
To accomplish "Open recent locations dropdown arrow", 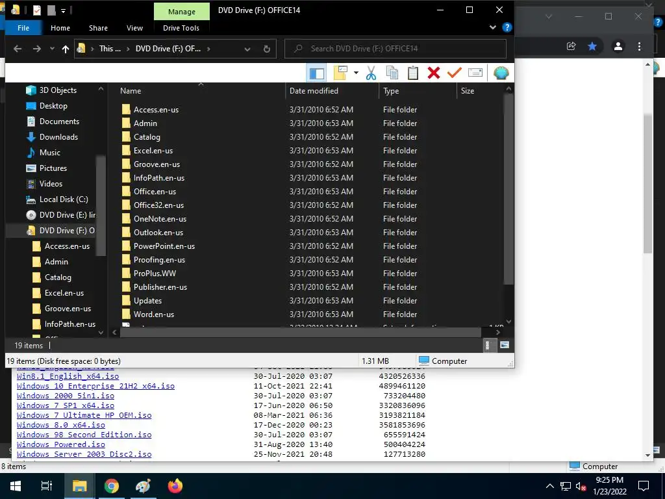I will [52, 49].
